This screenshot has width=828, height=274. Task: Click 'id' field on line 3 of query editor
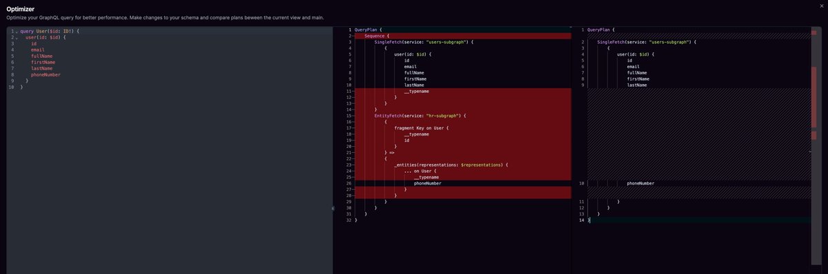[34, 44]
